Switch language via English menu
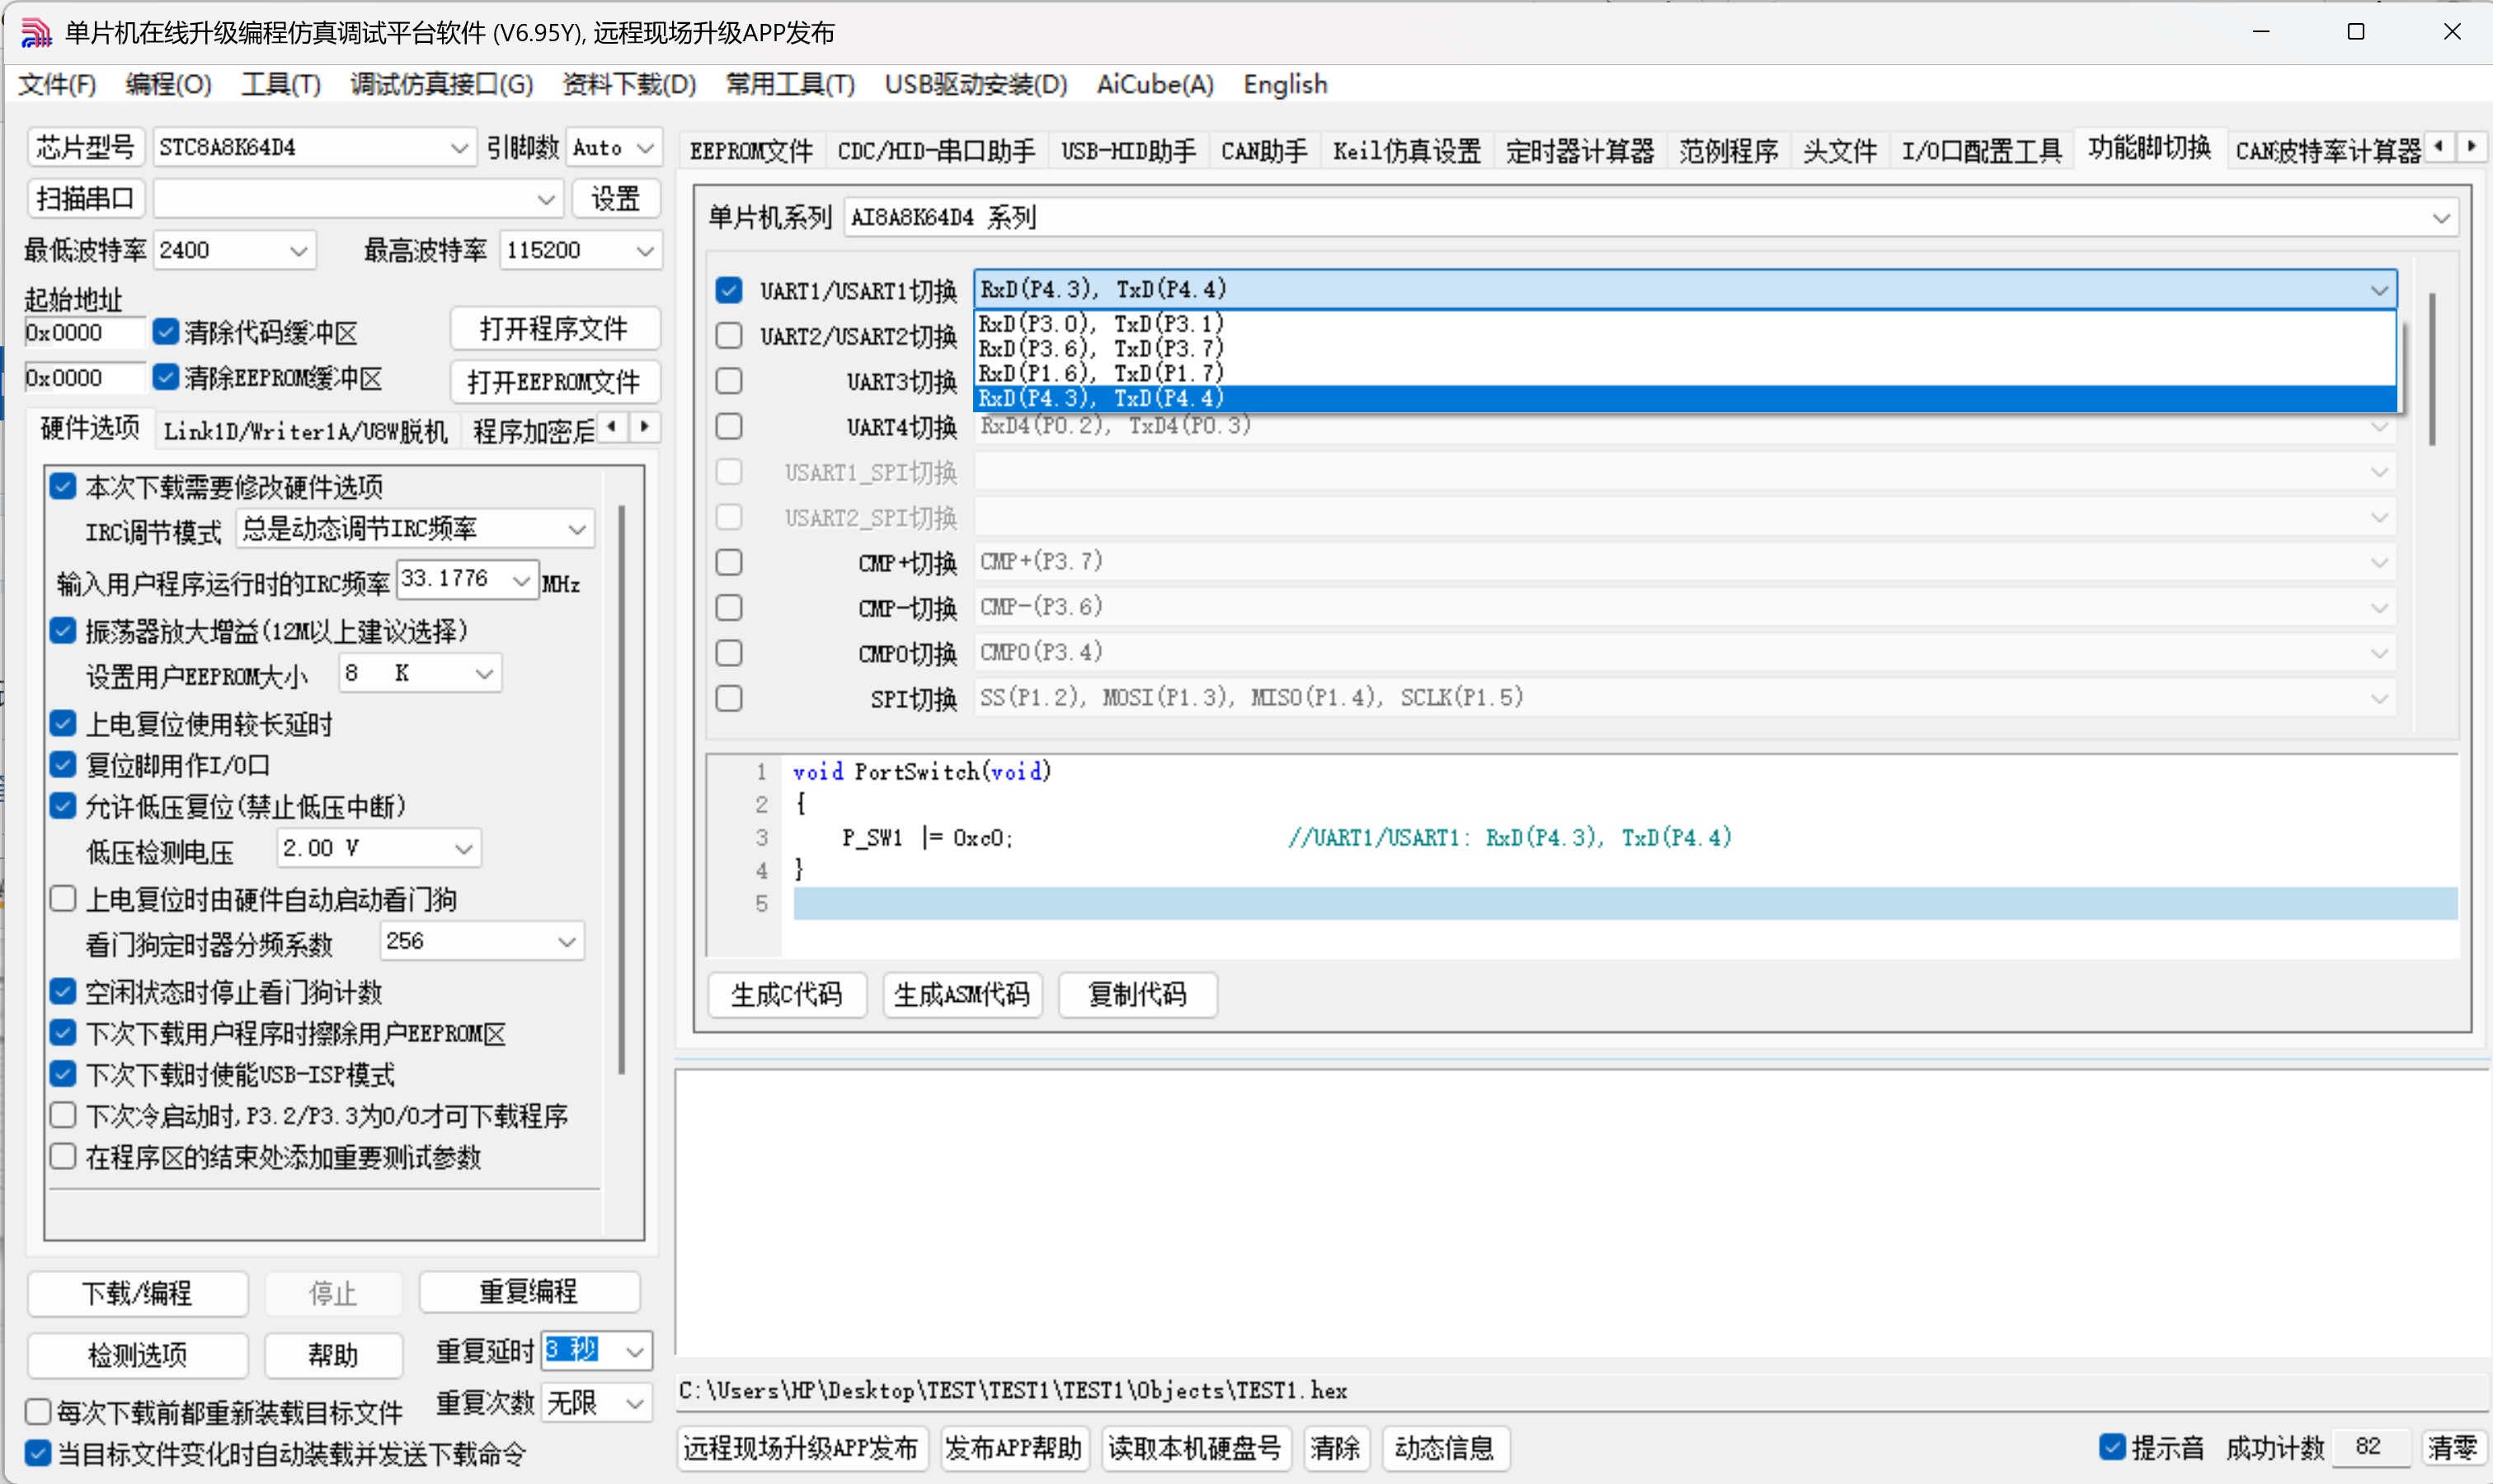Screen dimensions: 2493x1484 (1285, 84)
